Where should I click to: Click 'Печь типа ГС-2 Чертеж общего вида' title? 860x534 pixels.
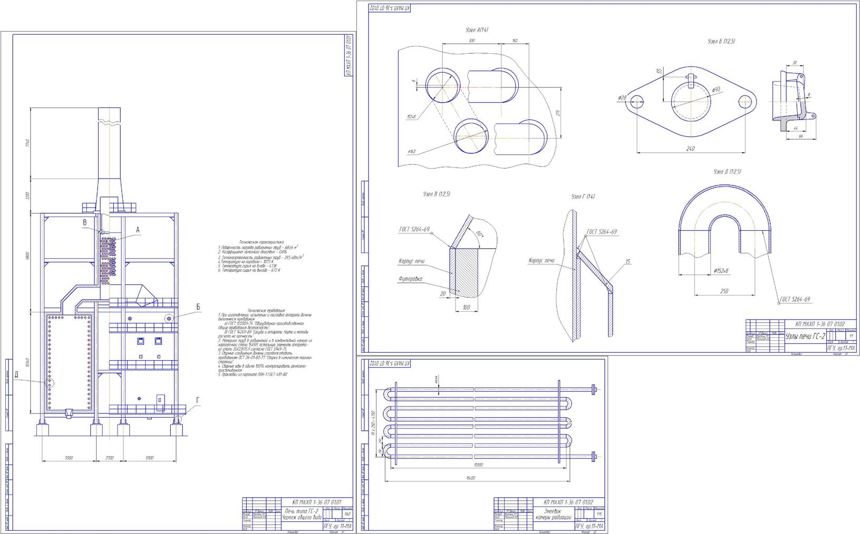(x=303, y=513)
